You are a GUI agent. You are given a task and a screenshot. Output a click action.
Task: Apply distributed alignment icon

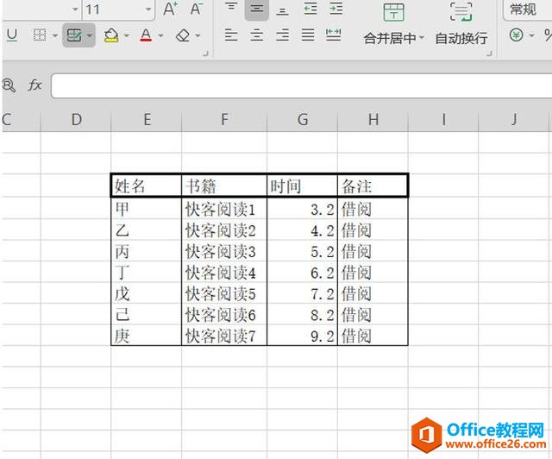[334, 35]
